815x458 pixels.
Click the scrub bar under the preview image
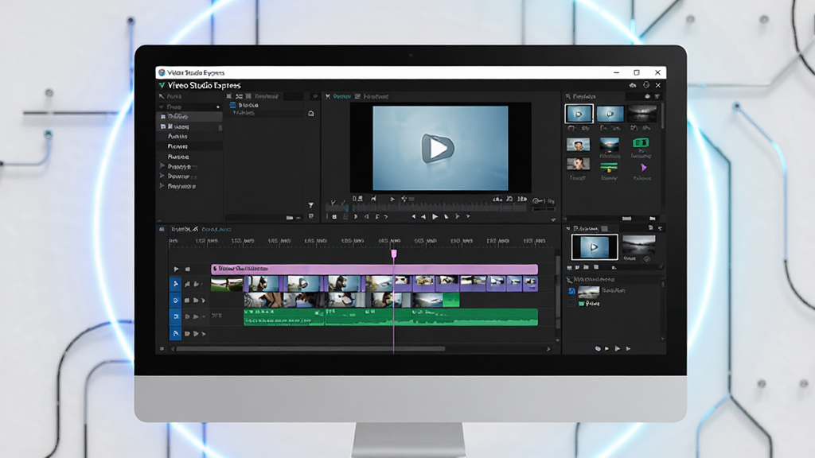(x=439, y=208)
